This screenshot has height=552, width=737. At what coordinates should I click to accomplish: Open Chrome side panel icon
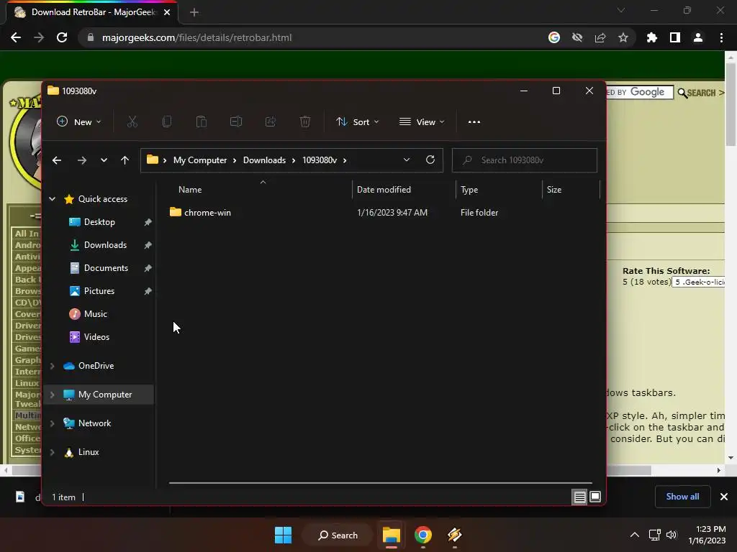pos(675,37)
